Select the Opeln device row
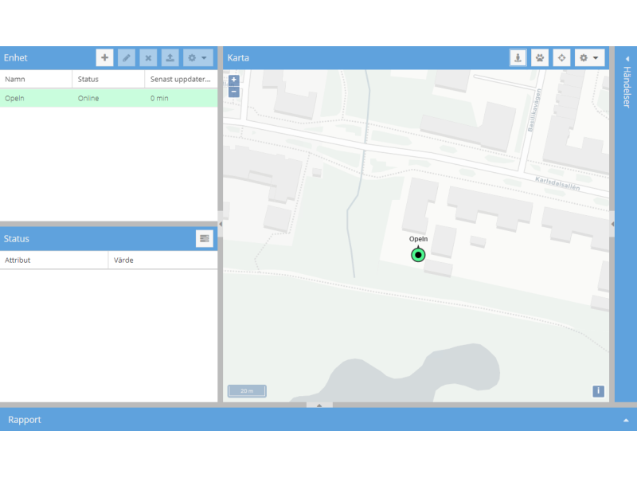This screenshot has width=637, height=478. pos(108,98)
